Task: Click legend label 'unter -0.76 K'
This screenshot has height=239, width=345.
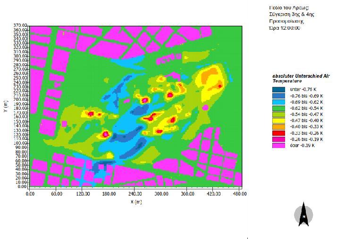Action: pos(303,90)
